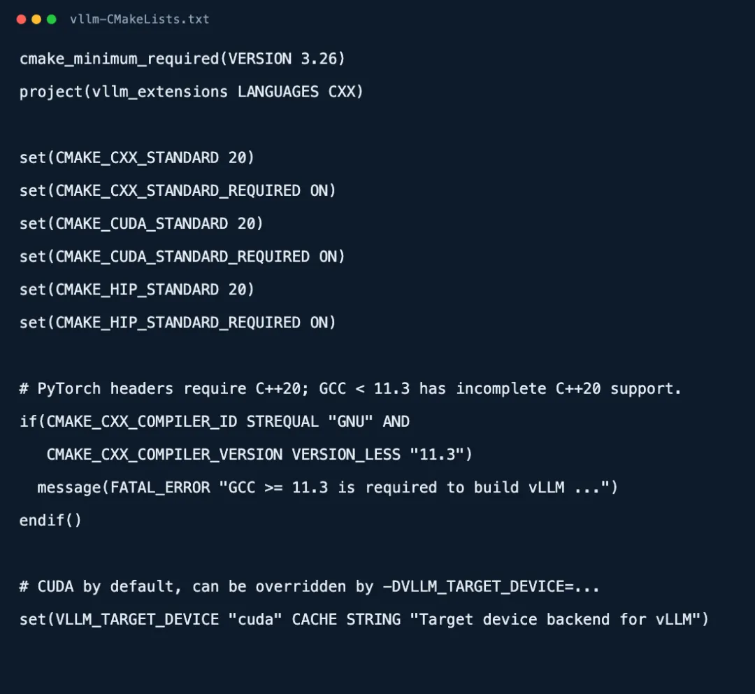Click the set(CMAKE_CUDA_STANDARD 20) line
The image size is (755, 694).
pos(141,224)
